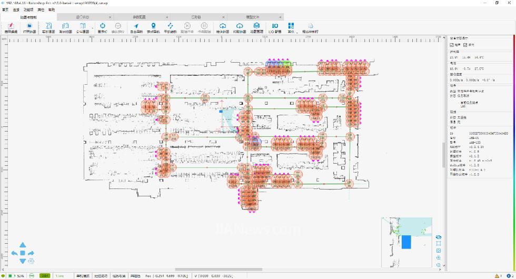
Task: Expand the Others grid dropdown in toolbar
Action: [x=291, y=26]
